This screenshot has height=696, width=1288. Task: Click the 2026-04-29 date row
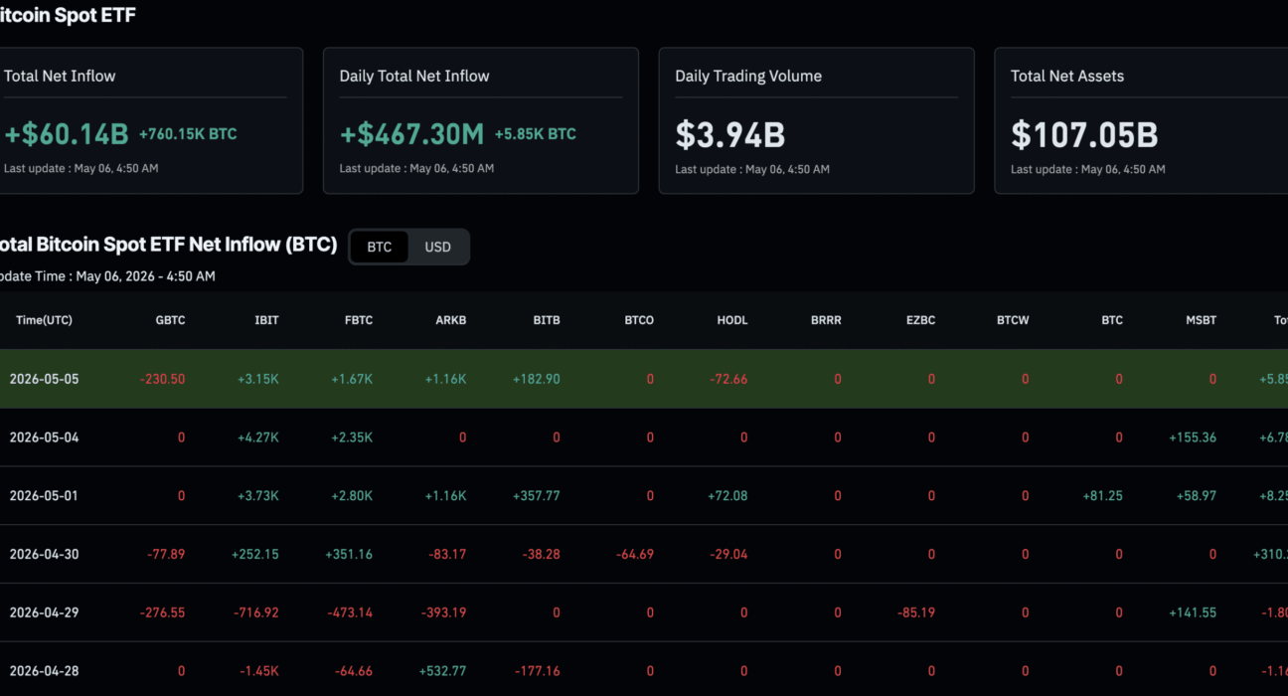[x=644, y=612]
